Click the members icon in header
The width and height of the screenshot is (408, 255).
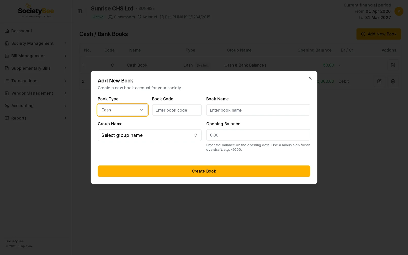pos(110,17)
